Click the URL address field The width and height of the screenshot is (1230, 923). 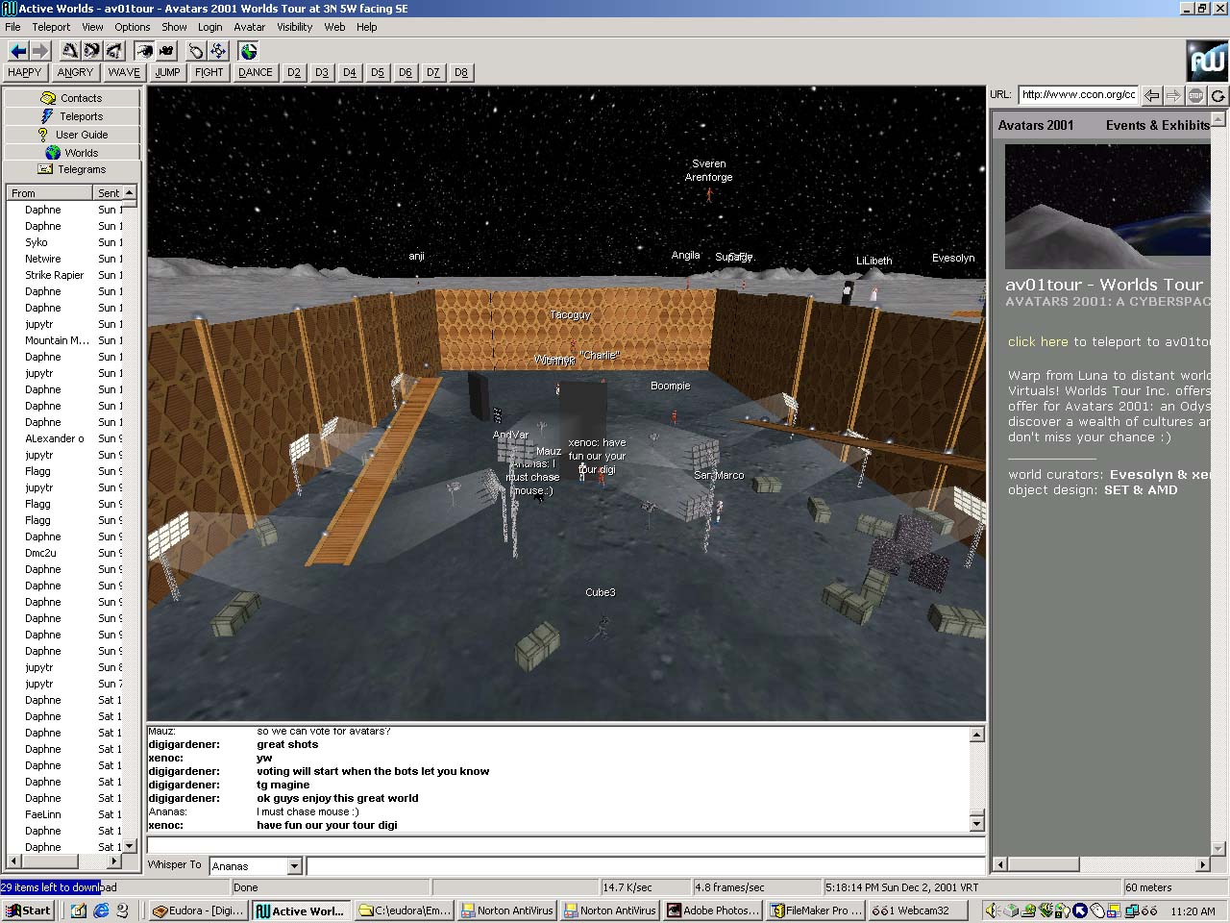(1077, 94)
